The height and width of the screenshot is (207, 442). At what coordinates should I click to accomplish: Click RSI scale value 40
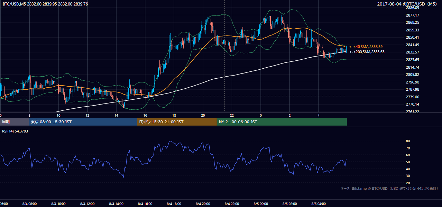[408, 169]
